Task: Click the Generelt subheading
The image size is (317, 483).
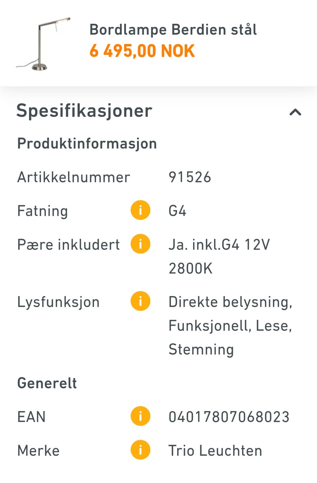Action: 47,383
